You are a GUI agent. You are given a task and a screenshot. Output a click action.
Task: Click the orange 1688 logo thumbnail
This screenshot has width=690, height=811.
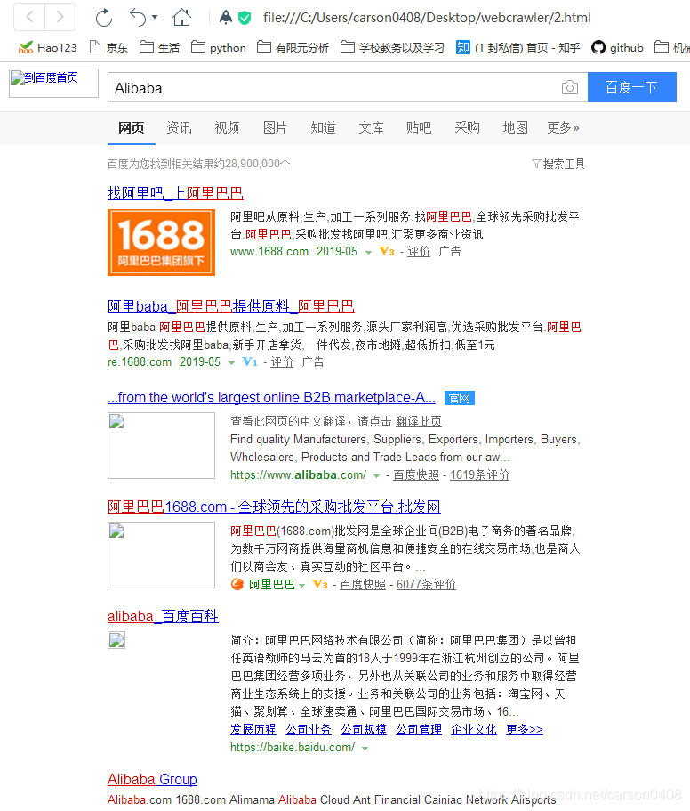[161, 242]
